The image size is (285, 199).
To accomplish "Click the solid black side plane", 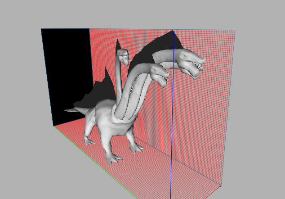I will 67,73.
